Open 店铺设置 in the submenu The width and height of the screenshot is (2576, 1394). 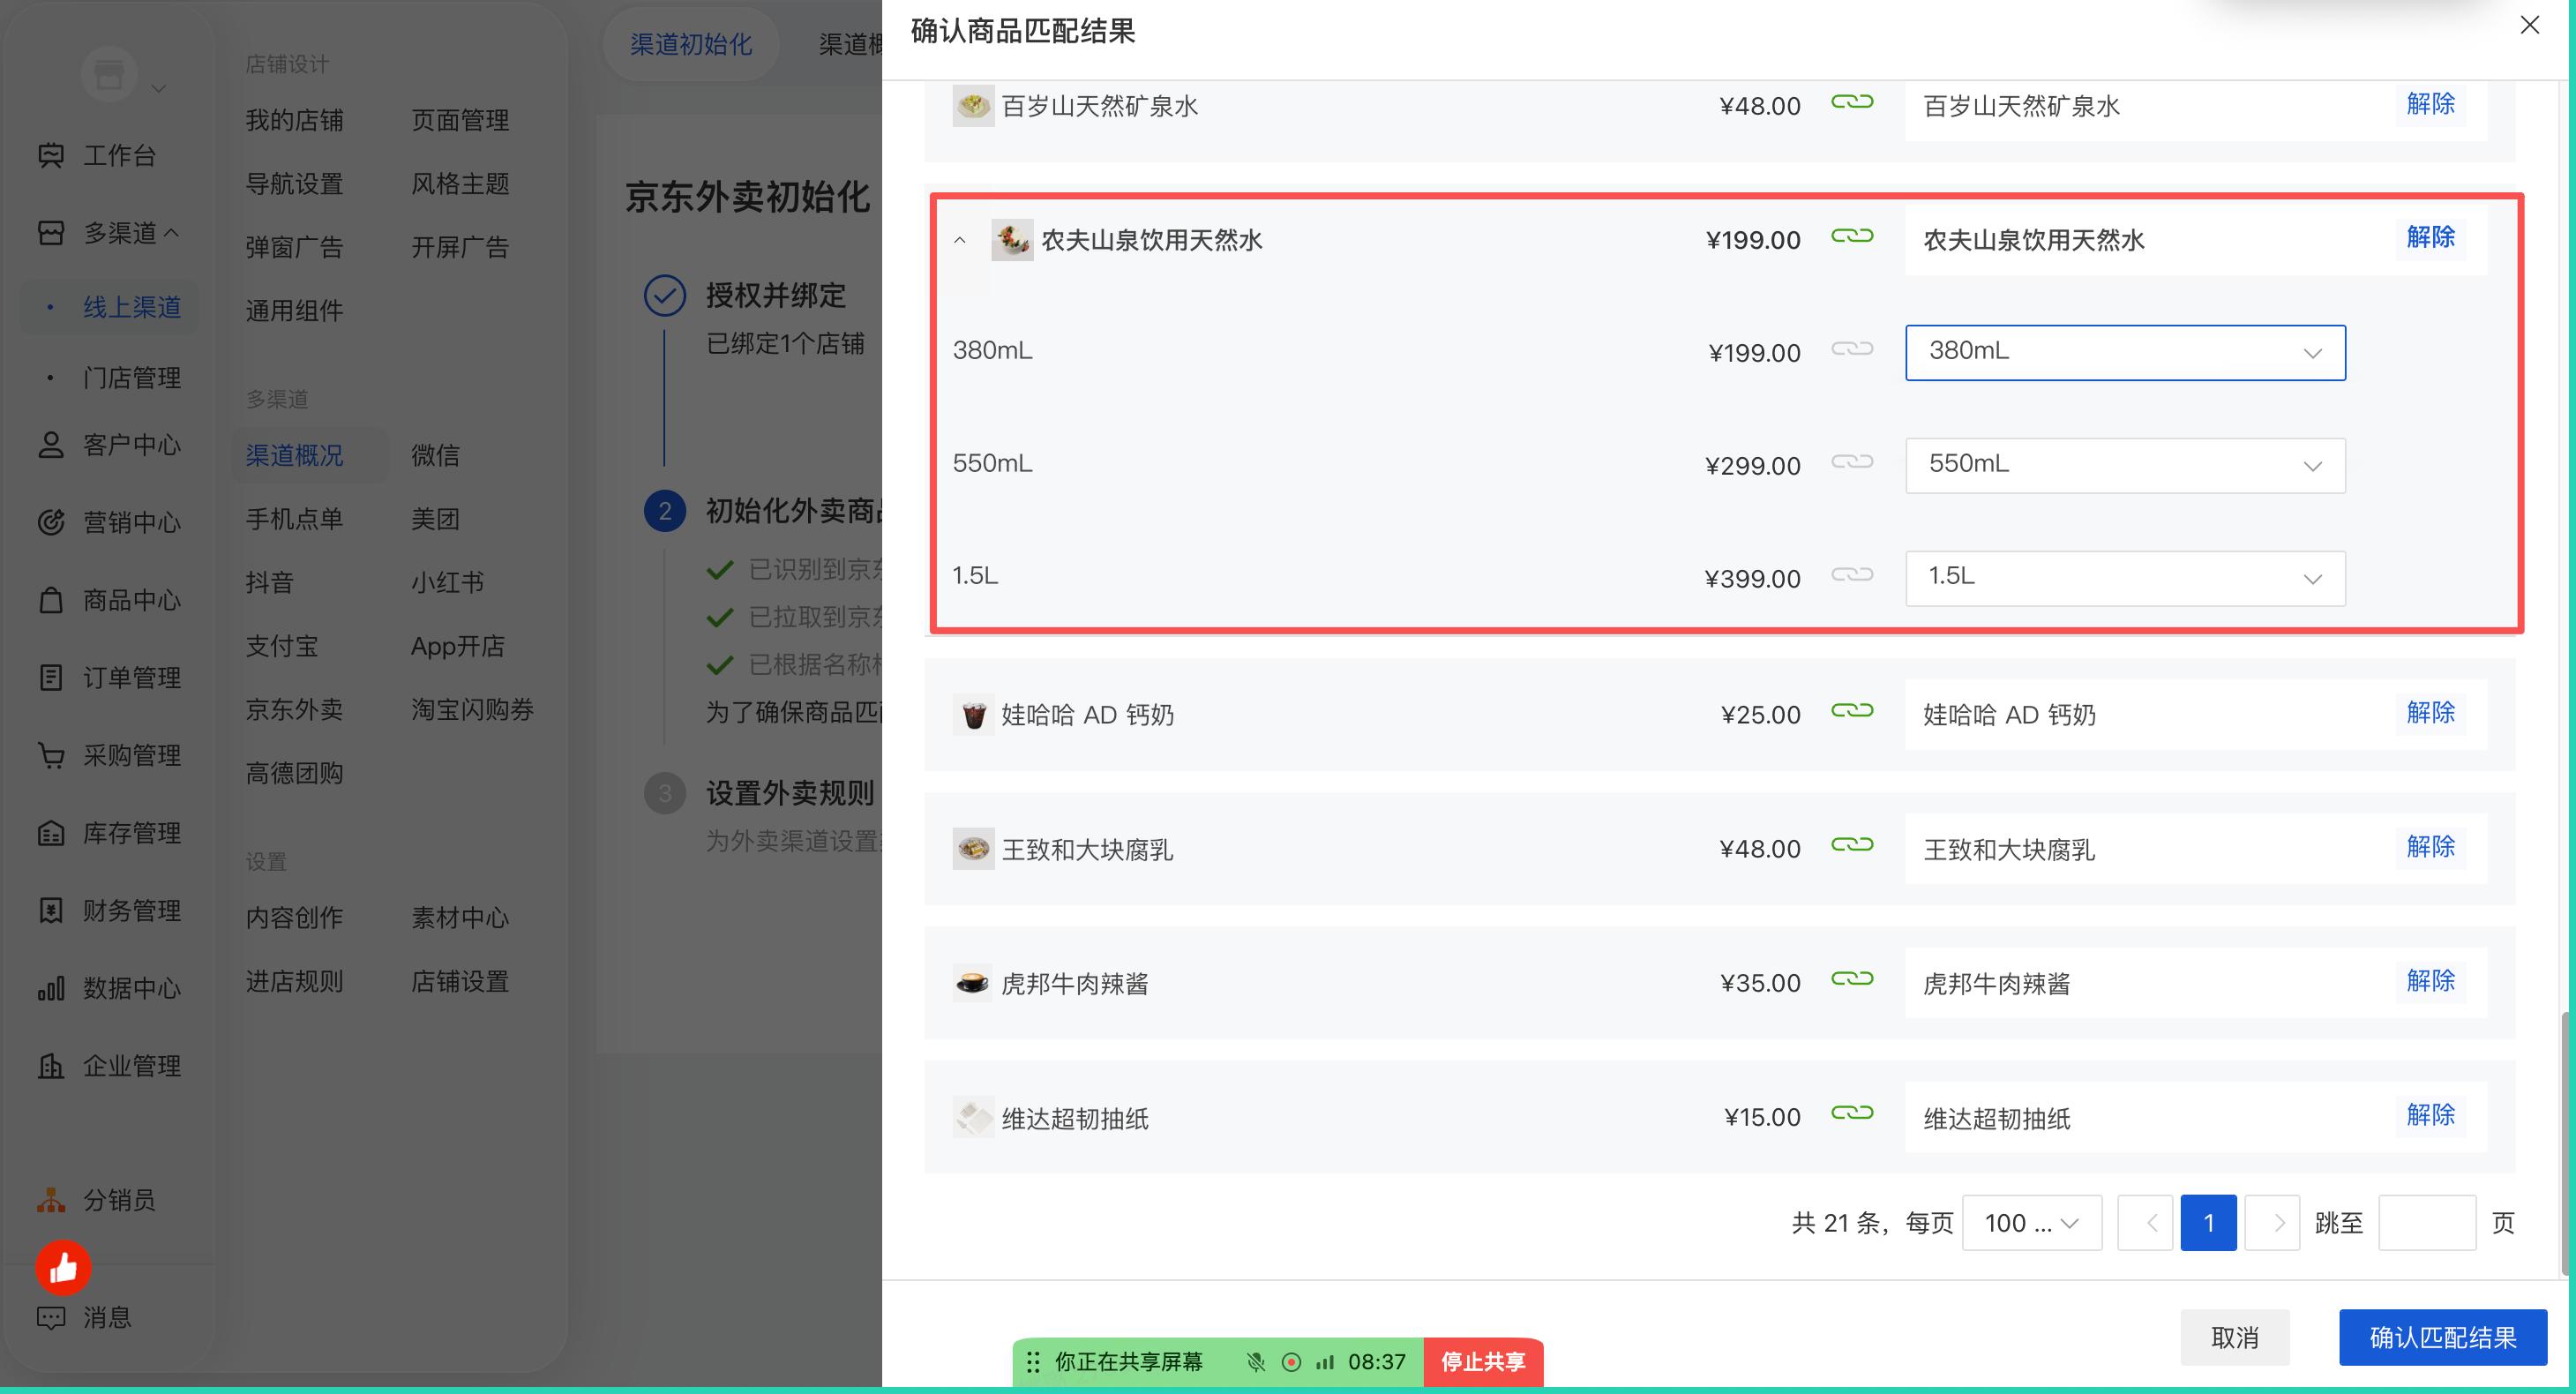tap(460, 981)
